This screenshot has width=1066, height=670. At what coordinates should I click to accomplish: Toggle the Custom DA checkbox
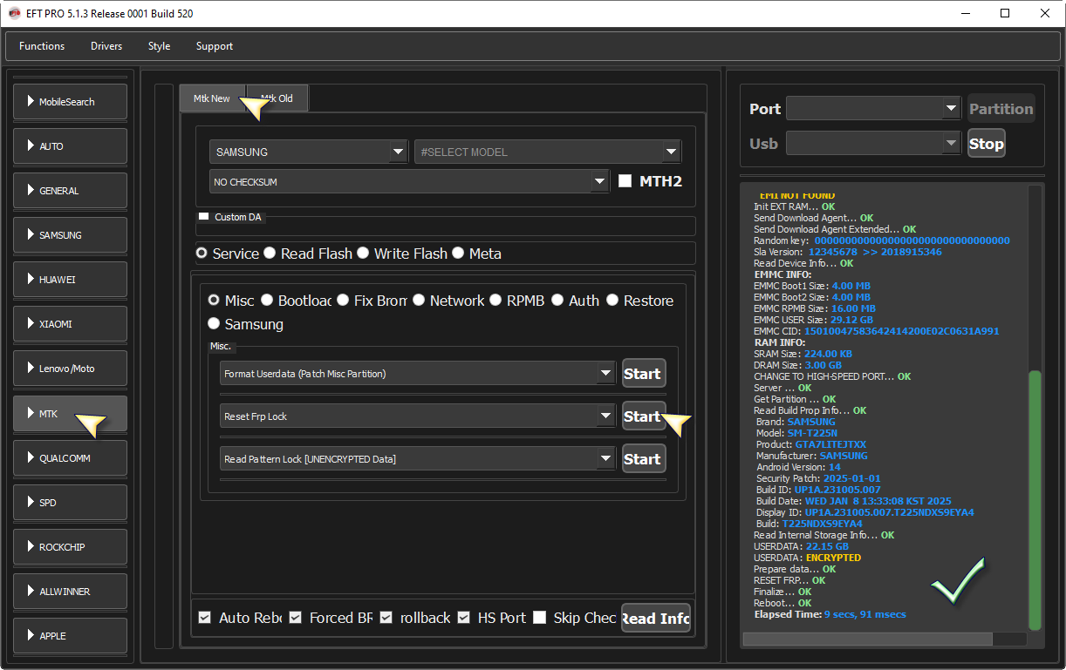point(204,216)
